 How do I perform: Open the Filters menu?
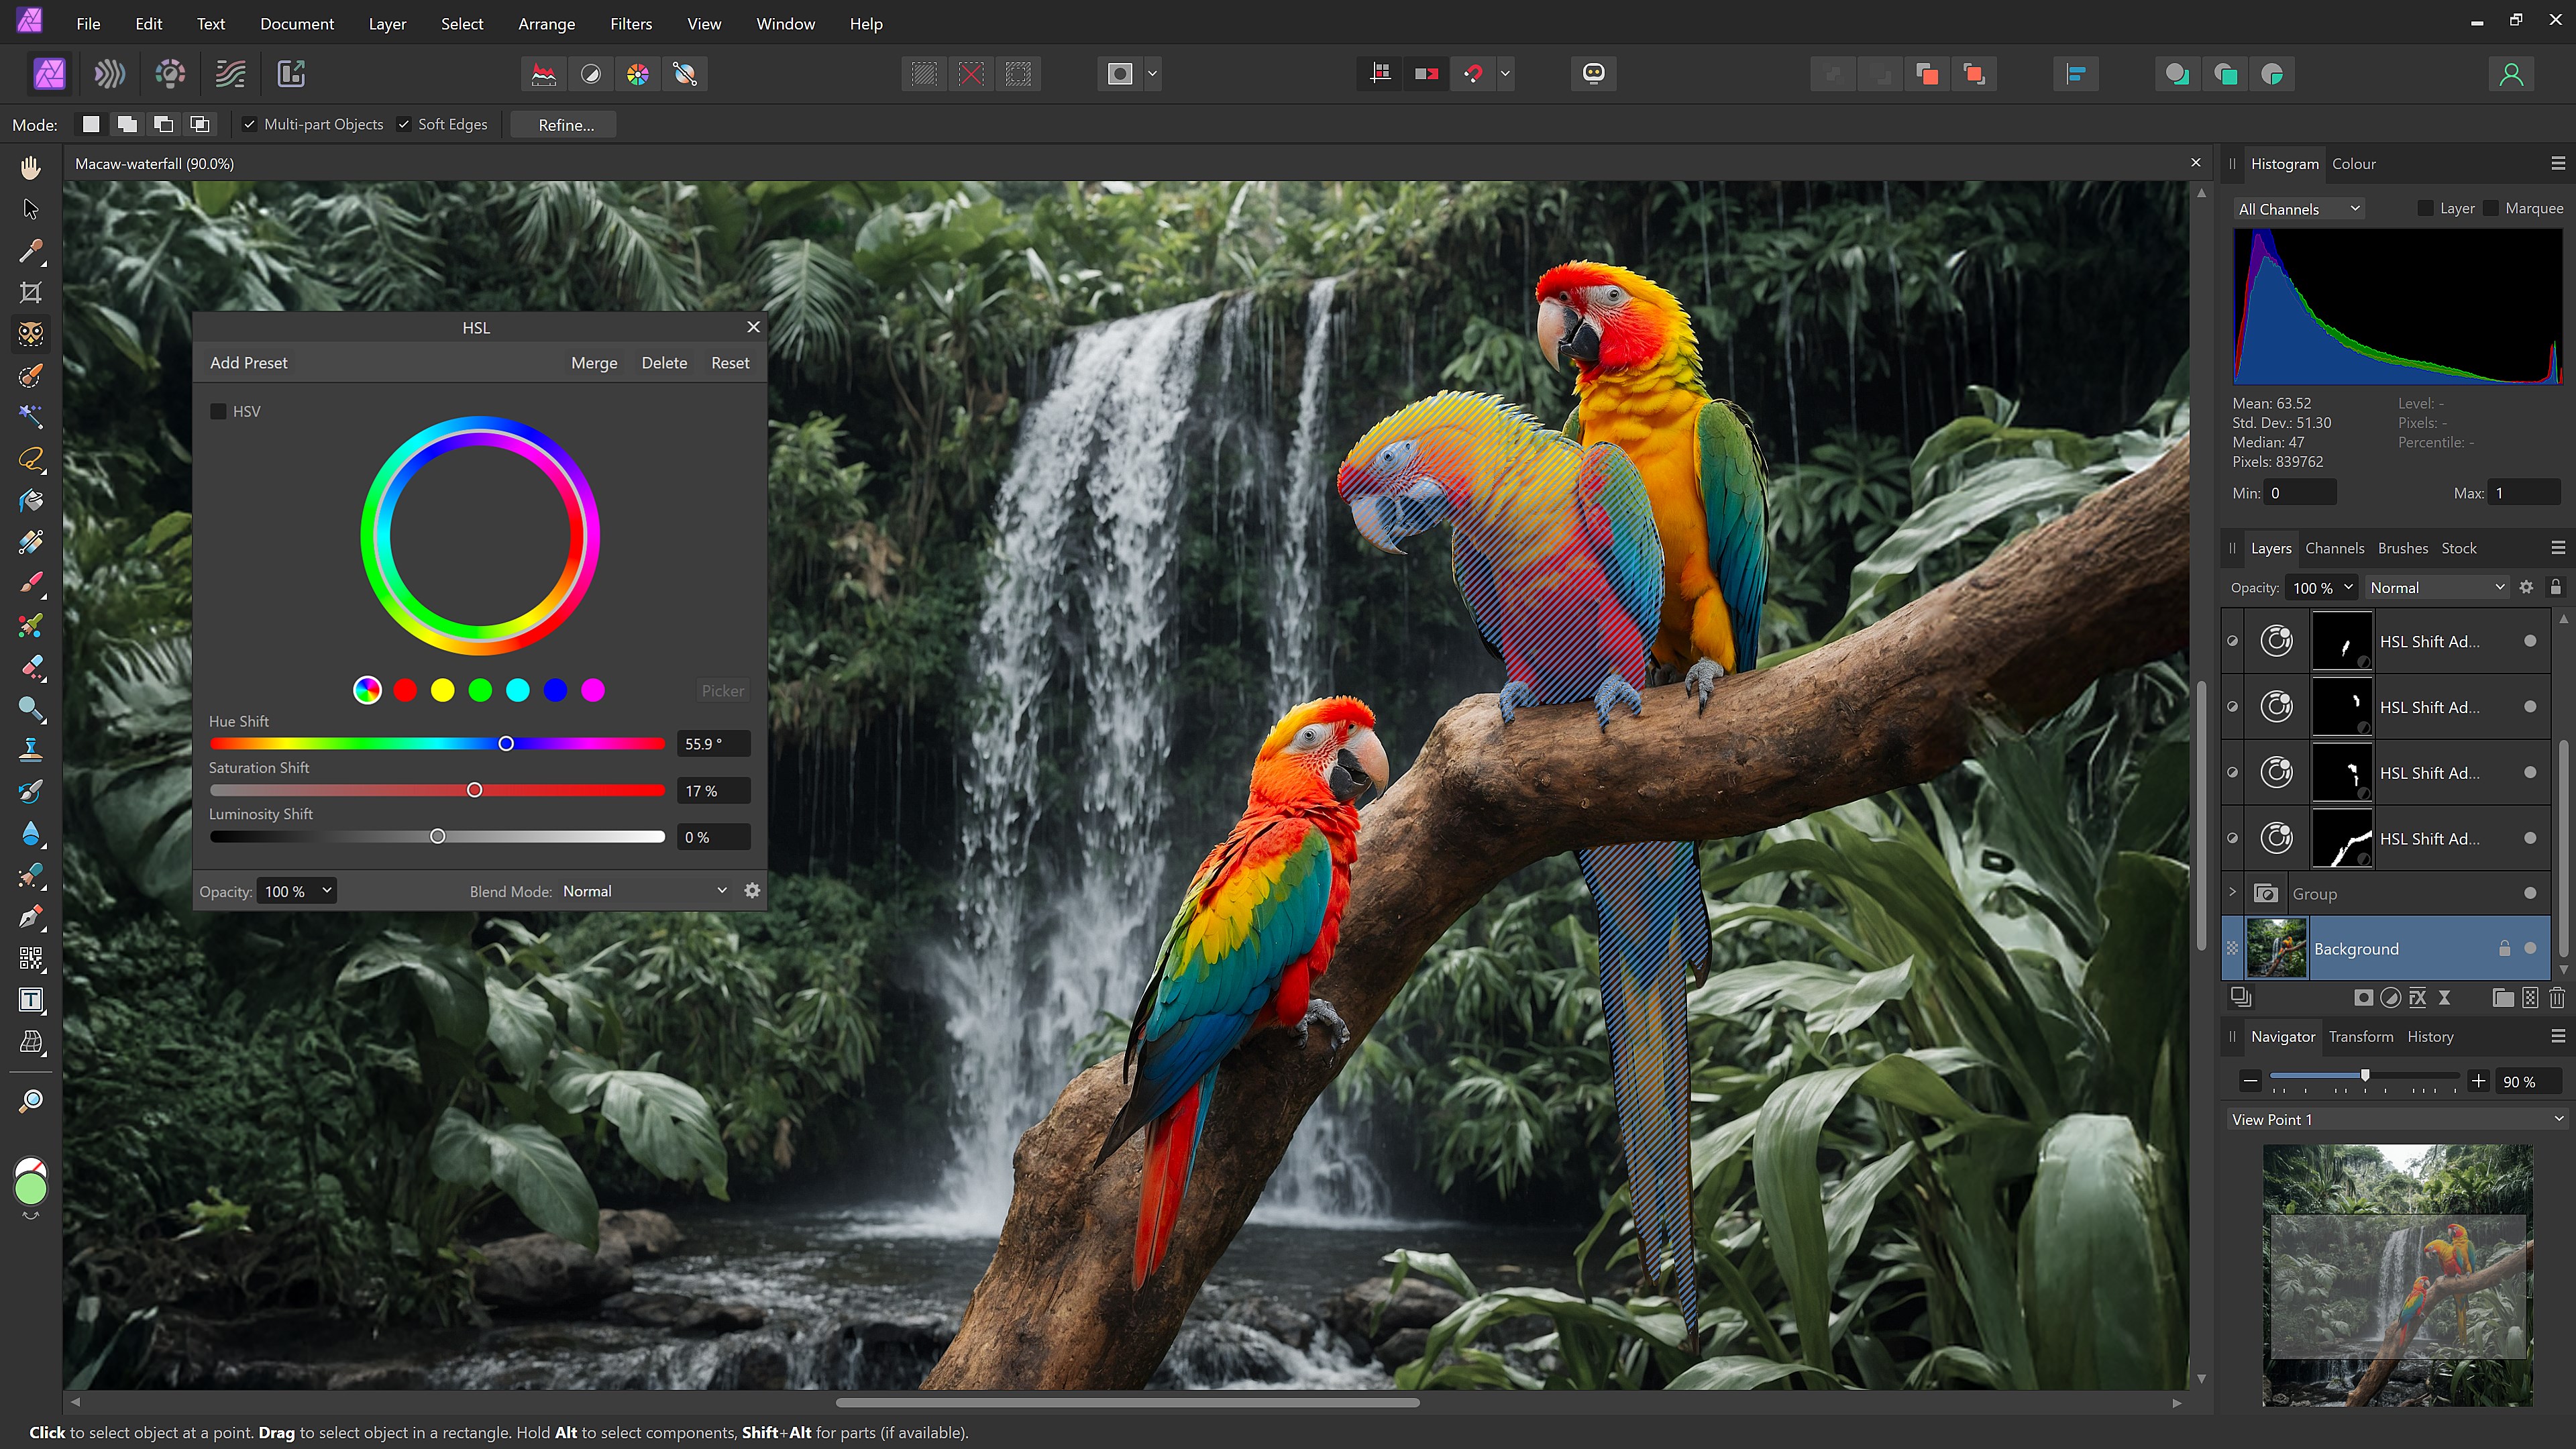631,23
